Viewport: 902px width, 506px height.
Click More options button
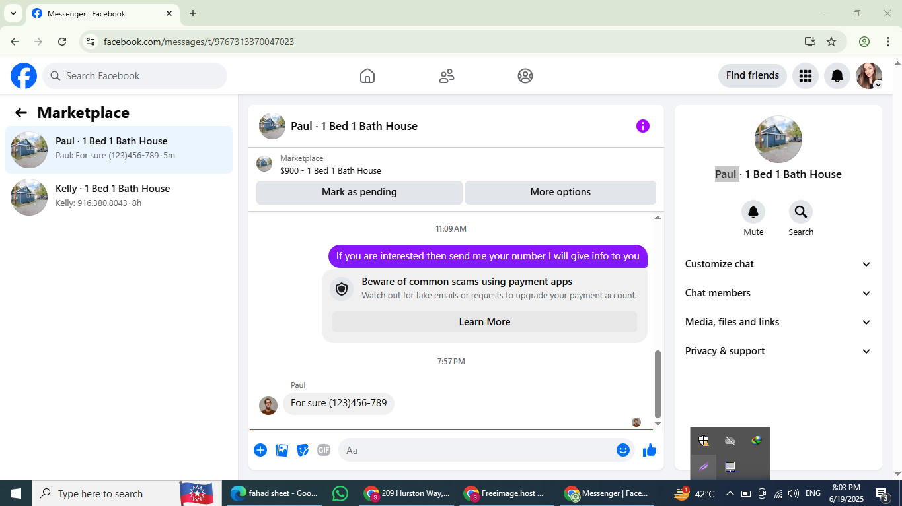pos(560,192)
